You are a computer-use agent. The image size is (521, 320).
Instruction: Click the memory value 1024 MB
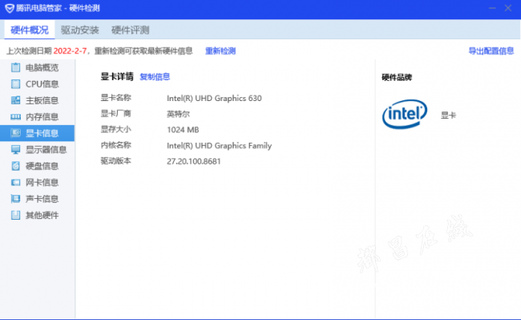point(183,130)
